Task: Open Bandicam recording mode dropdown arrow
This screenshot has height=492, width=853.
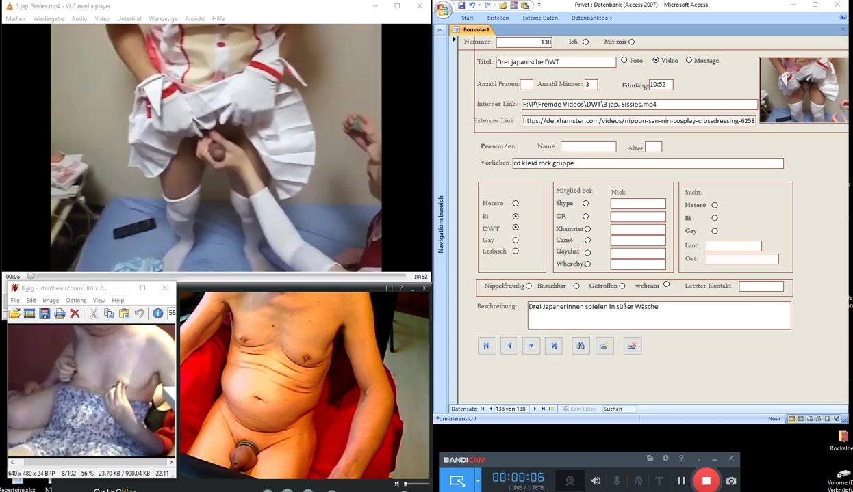Action: point(478,481)
